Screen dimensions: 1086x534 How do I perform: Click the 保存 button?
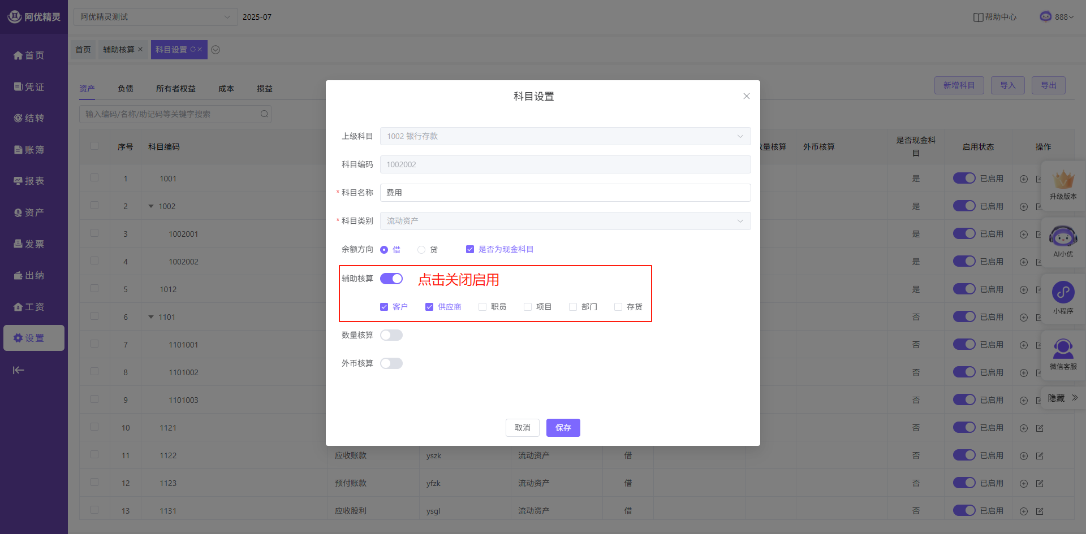click(x=563, y=428)
